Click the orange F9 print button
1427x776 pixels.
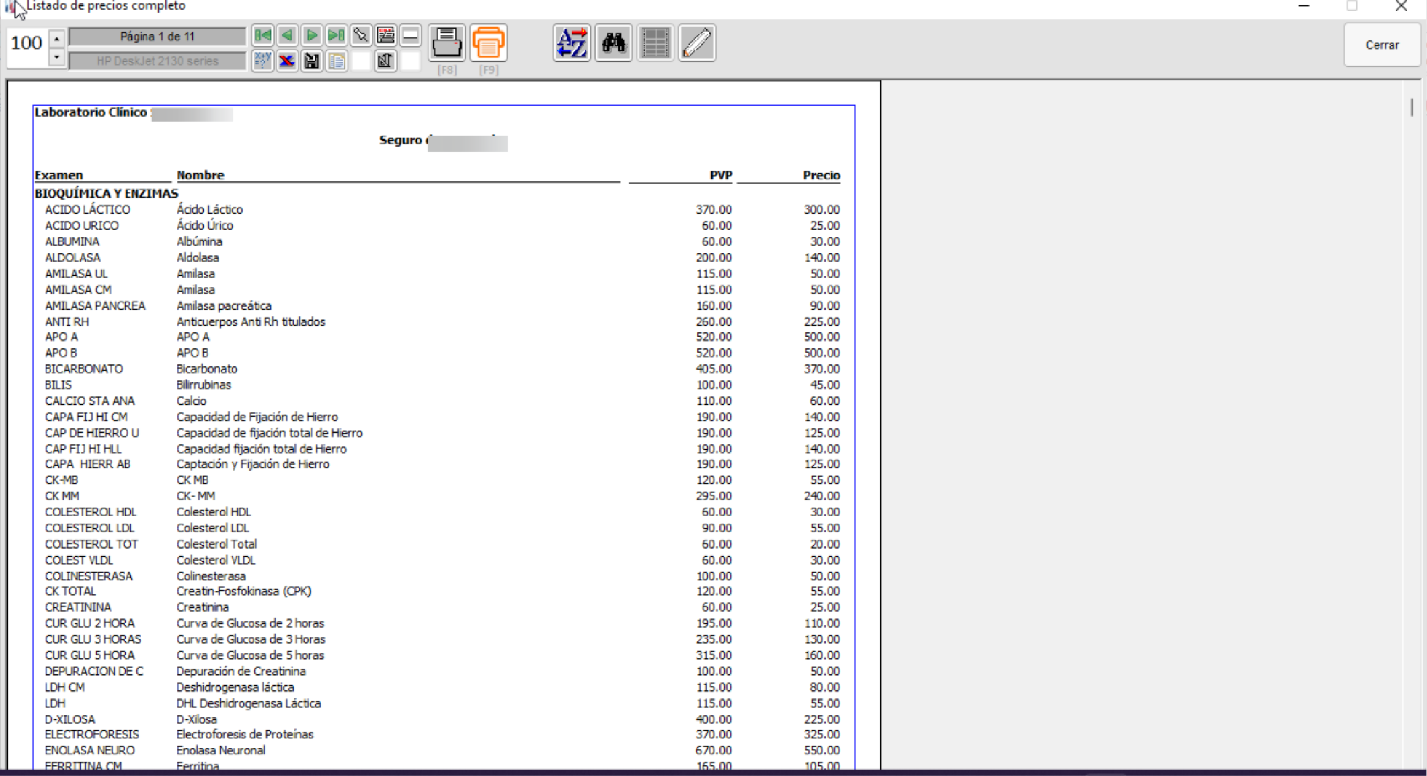[488, 43]
